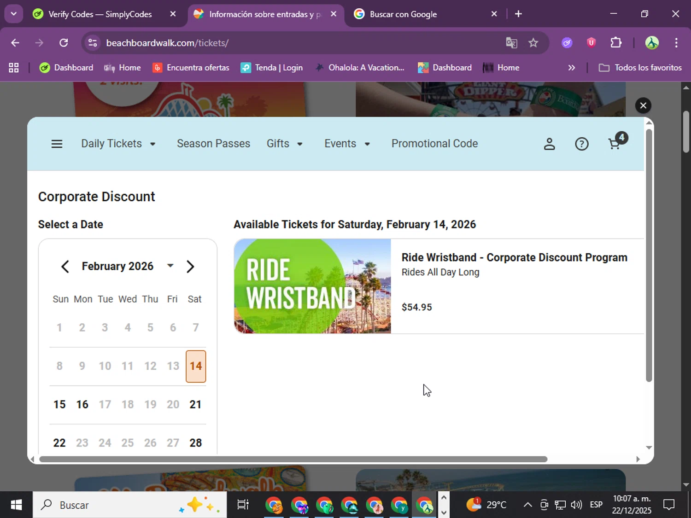Screen dimensions: 691x518
Task: Show more bookmarks with double chevron
Action: [x=572, y=68]
